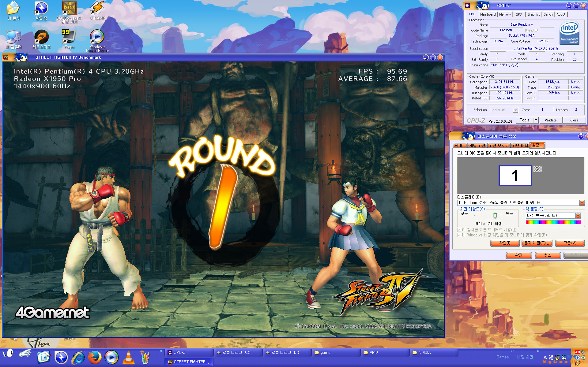Click the 취소 cancel button
Image resolution: width=588 pixels, height=367 pixels.
click(x=548, y=255)
